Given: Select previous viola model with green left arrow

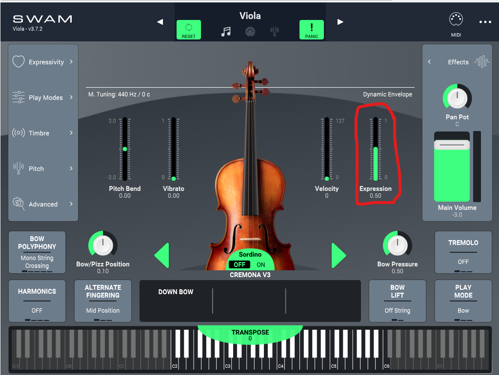Looking at the screenshot, I should (x=161, y=256).
